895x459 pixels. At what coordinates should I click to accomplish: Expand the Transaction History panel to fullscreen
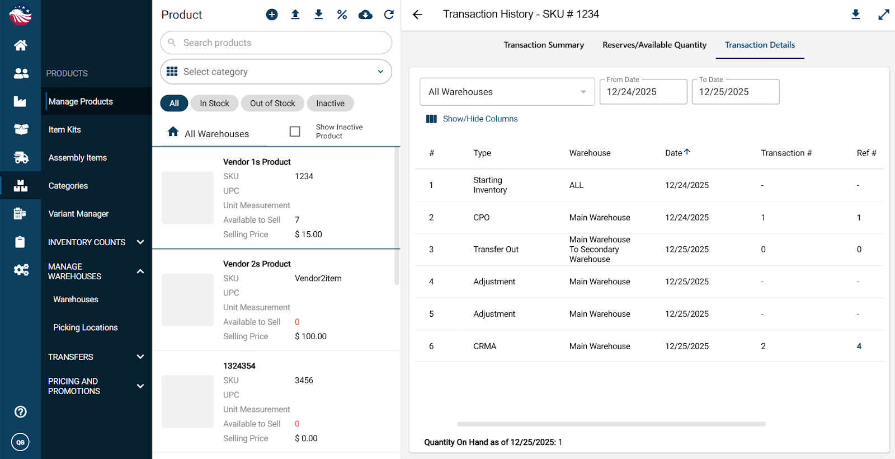pyautogui.click(x=884, y=15)
